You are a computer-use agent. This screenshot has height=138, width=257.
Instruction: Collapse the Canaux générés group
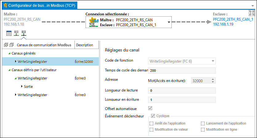[9, 53]
